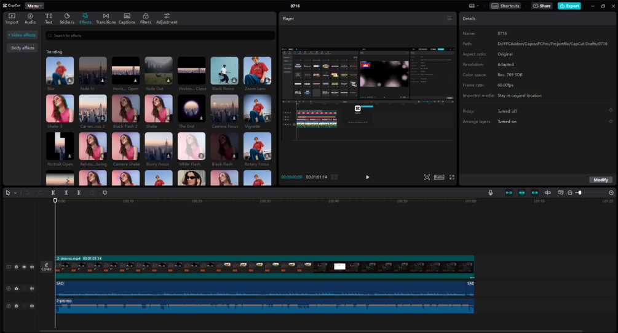
Task: Expand the Video effects category
Action: coord(23,35)
